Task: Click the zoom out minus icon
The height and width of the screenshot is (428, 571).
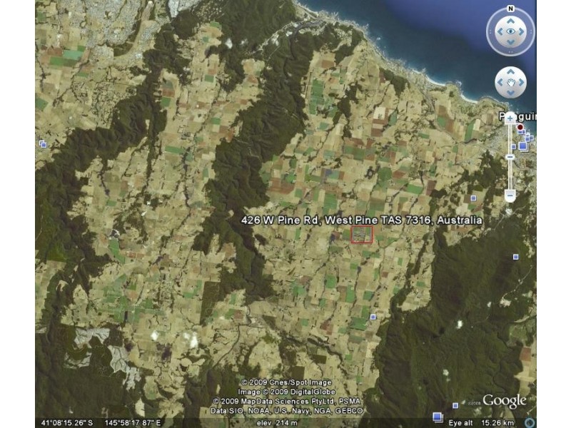Action: (510, 194)
